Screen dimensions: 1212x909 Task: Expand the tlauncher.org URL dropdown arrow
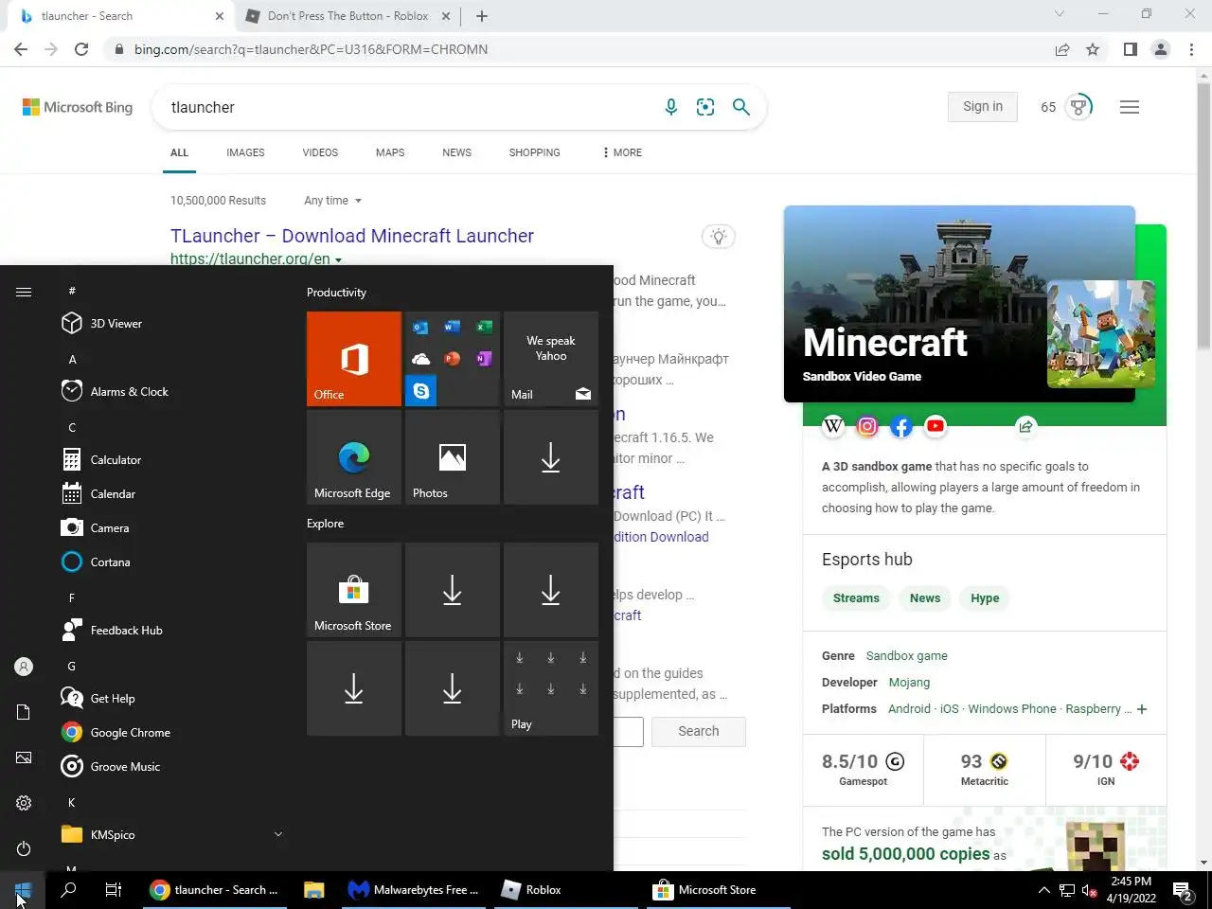(338, 259)
